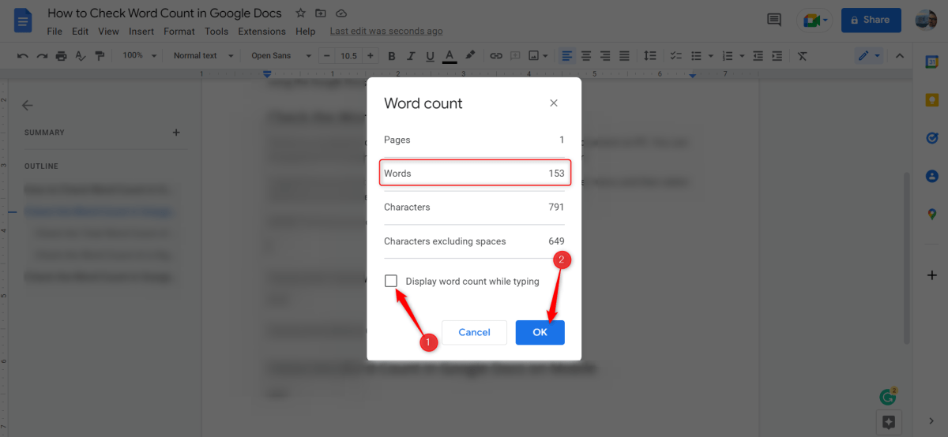Viewport: 948px width, 437px height.
Task: Click the cloud document status icon
Action: click(x=341, y=13)
